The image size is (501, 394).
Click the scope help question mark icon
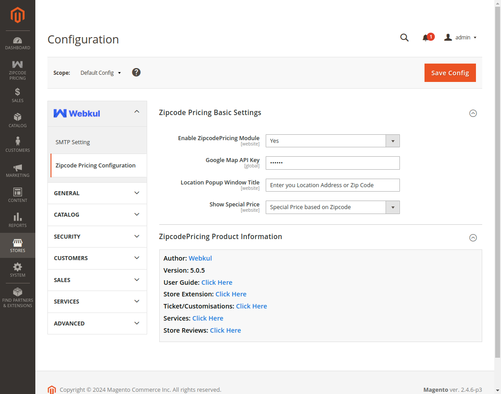click(x=136, y=73)
